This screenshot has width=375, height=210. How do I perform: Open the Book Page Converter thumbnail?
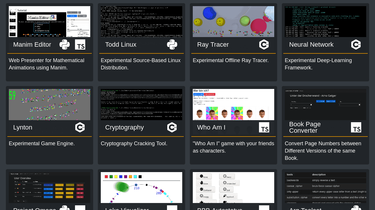325,104
